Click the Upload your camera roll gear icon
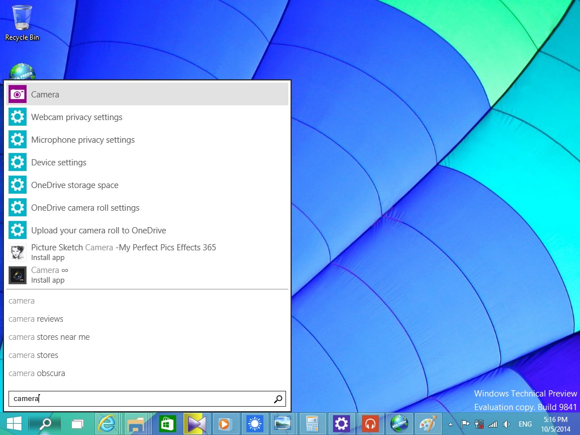580x435 pixels. click(x=18, y=230)
